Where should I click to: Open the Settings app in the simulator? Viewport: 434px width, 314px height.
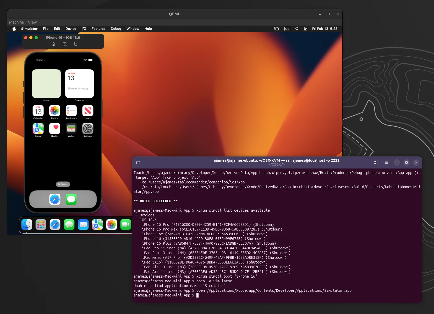tap(87, 128)
